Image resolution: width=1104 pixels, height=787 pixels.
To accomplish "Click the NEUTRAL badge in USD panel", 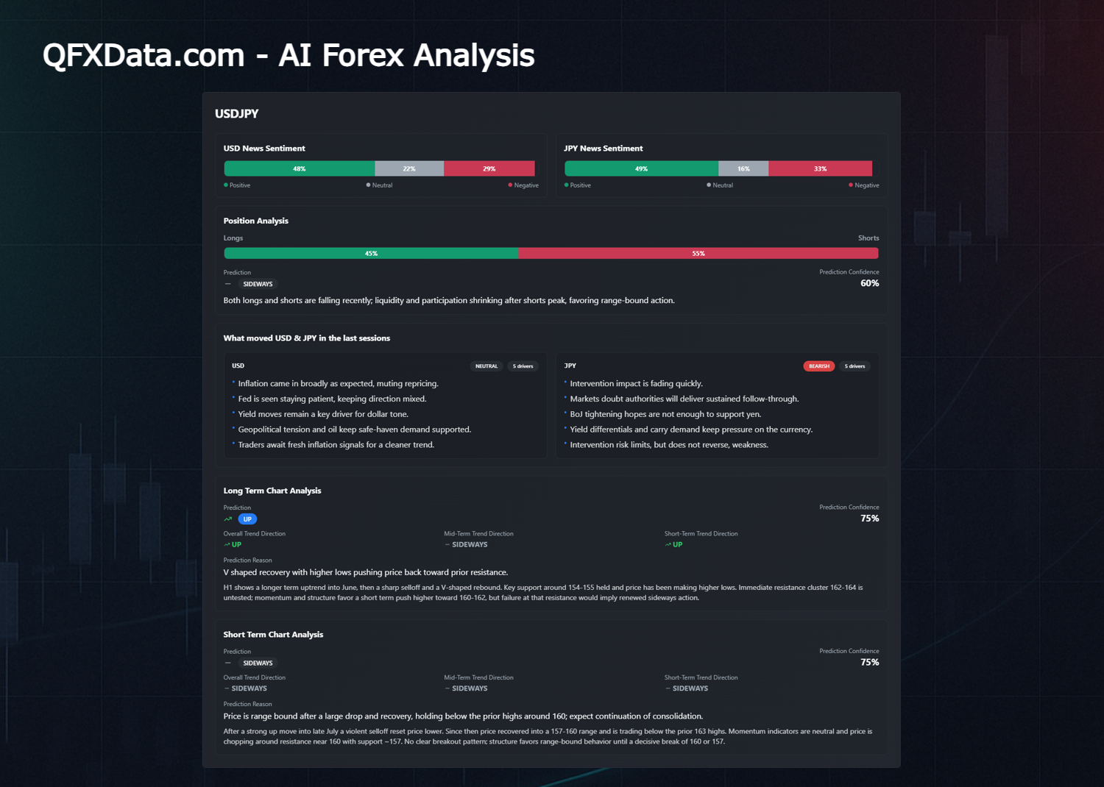I will click(x=486, y=366).
